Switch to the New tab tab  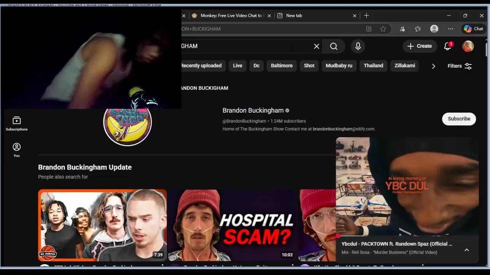(x=317, y=16)
